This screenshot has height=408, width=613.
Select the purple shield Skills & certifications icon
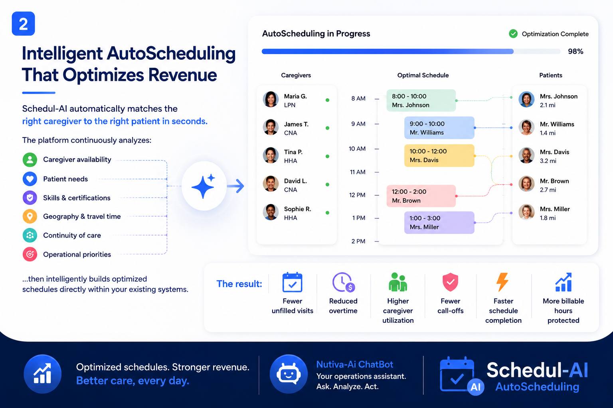pos(30,198)
